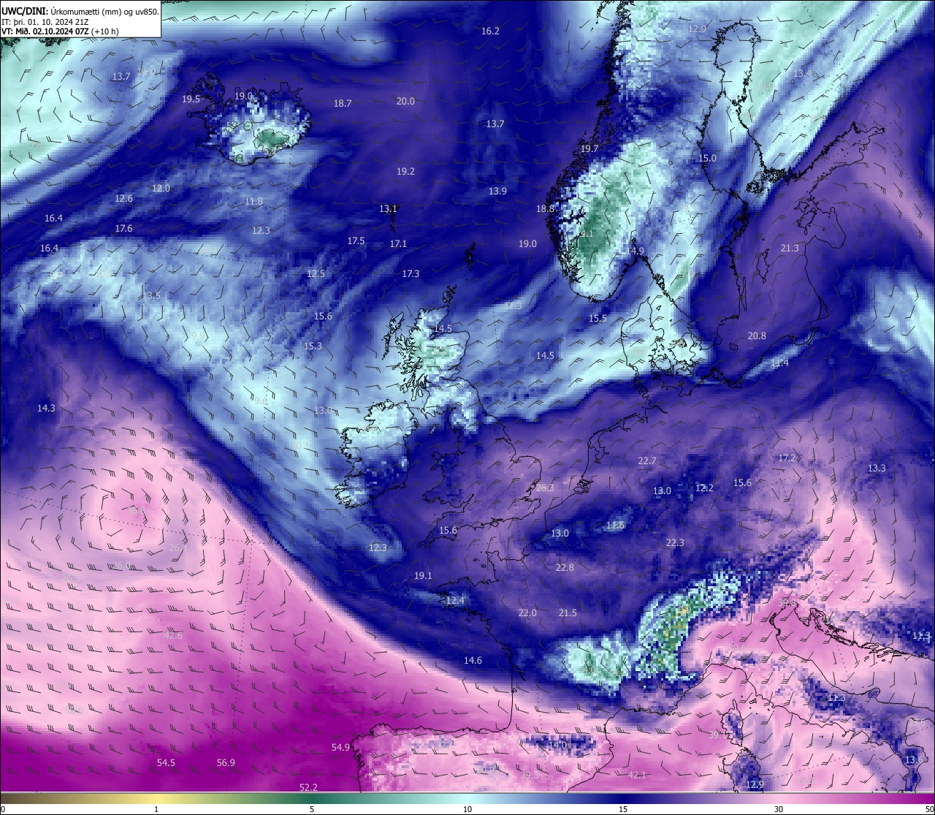Click the 1 tick on the color scale

(156, 809)
